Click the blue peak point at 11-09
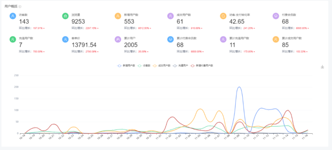 239,87
